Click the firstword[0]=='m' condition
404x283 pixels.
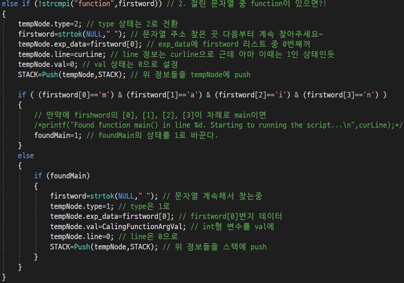(76, 95)
